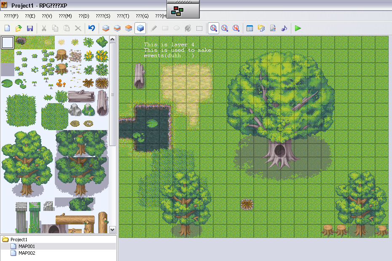Open the Material base manager
Image resolution: width=392 pixels, height=261 pixels.
[261, 28]
